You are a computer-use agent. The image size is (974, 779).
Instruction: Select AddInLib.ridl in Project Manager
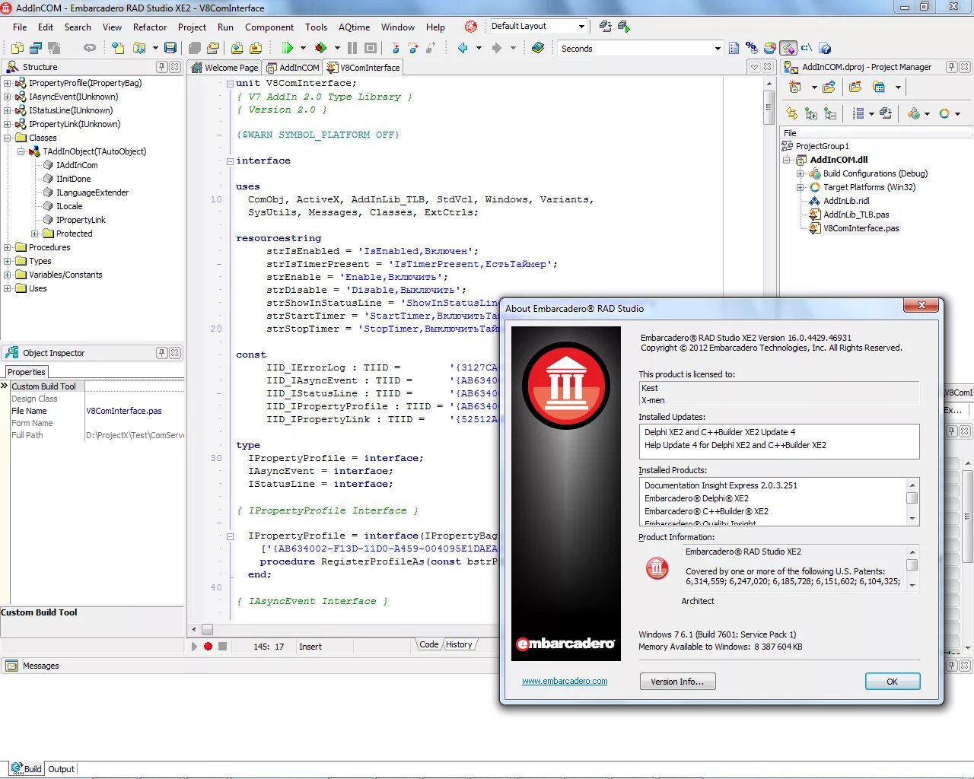click(x=846, y=201)
